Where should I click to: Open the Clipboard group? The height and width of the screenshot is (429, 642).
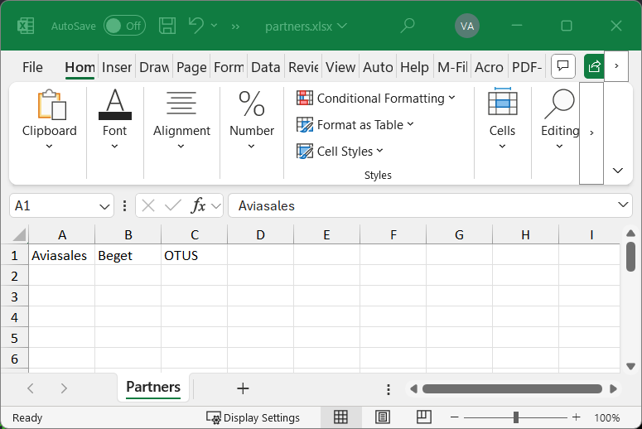[x=49, y=119]
